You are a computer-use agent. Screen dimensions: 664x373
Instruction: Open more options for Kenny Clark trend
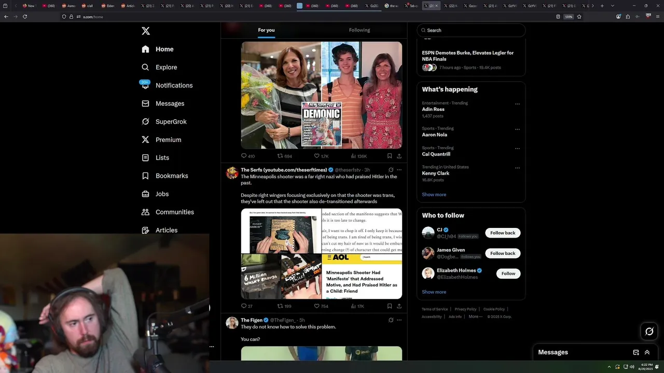pyautogui.click(x=517, y=168)
